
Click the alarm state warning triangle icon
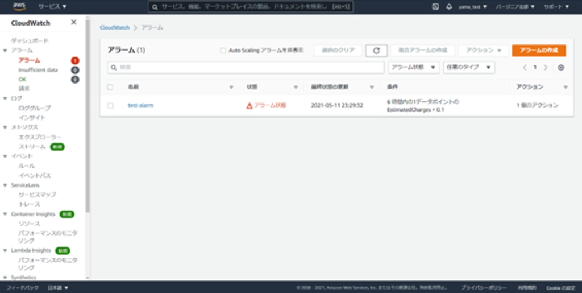tap(250, 105)
